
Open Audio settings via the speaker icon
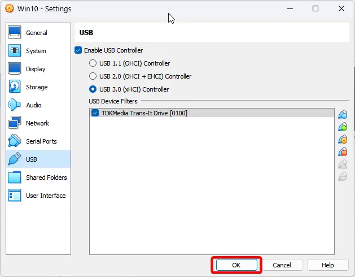[15, 105]
